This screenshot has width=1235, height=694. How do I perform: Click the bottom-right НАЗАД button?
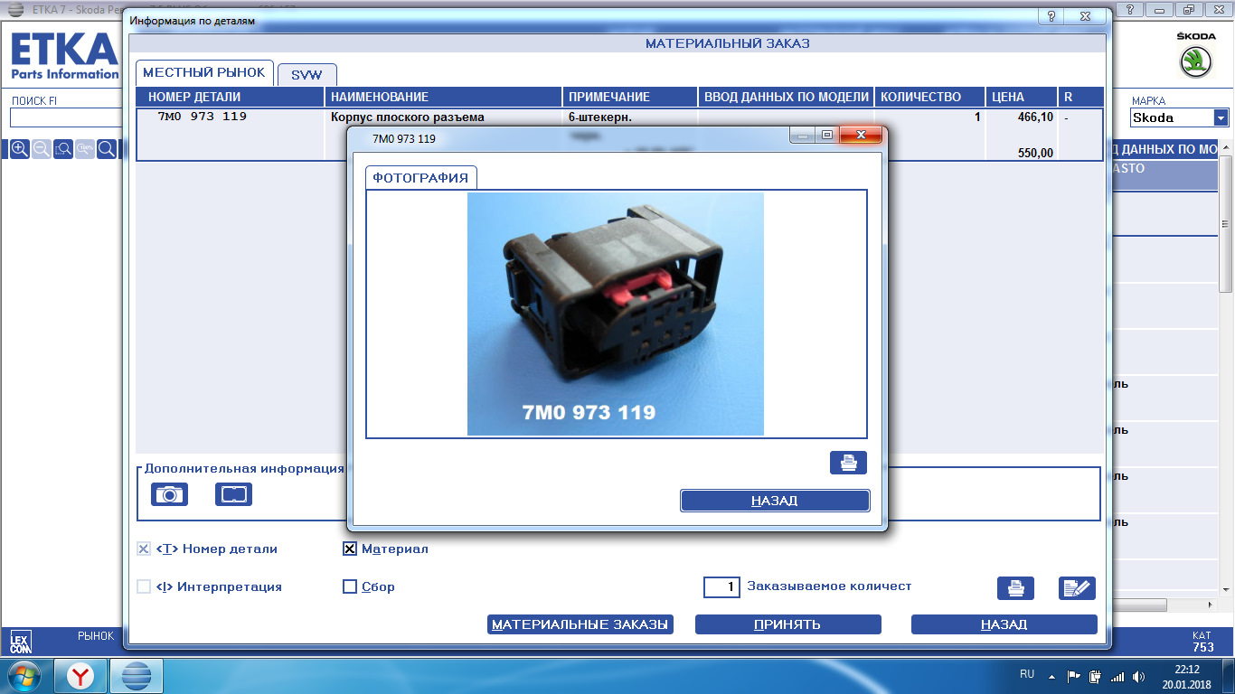1004,624
